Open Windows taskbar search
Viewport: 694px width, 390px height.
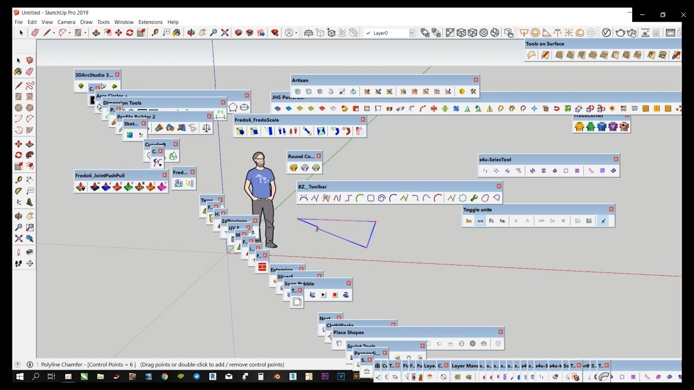click(36, 376)
